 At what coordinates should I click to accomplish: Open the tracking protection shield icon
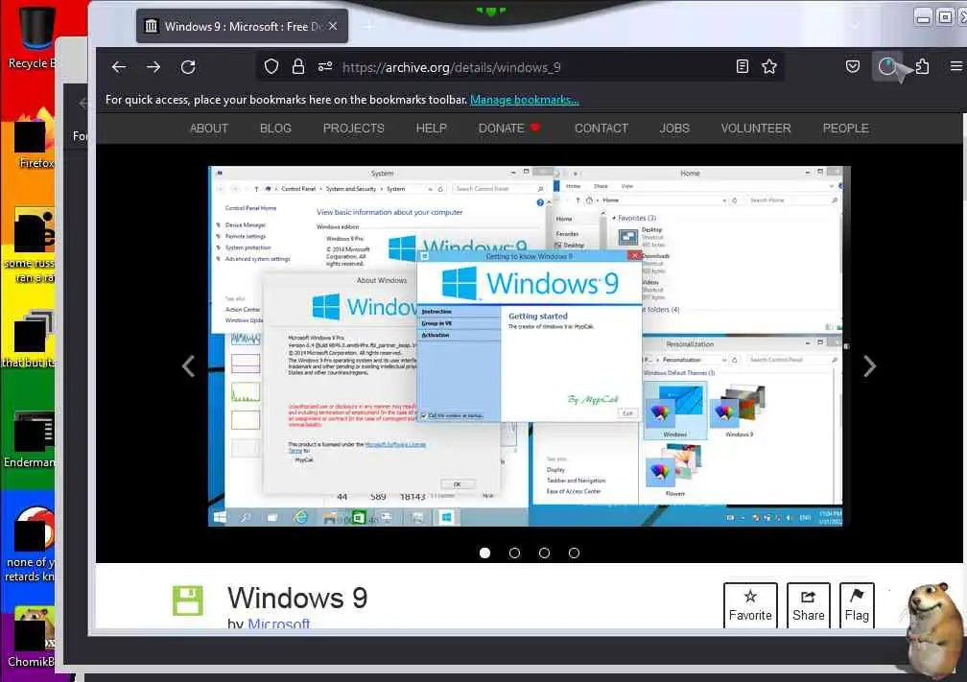[x=271, y=66]
